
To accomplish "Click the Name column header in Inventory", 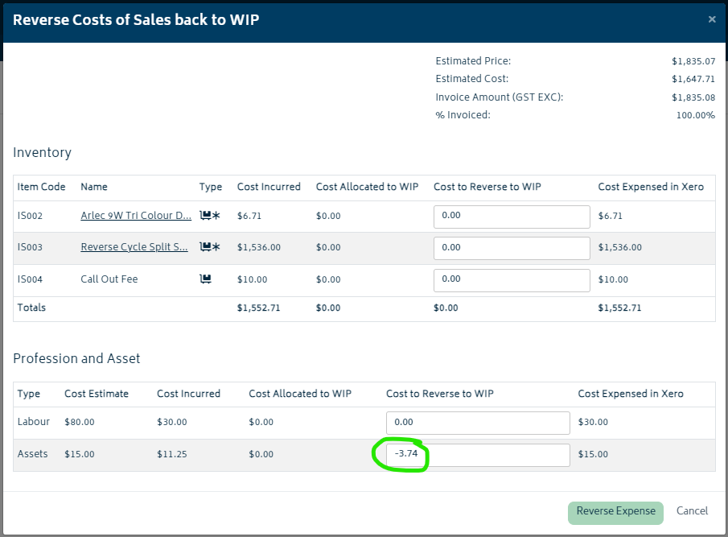I will 94,187.
